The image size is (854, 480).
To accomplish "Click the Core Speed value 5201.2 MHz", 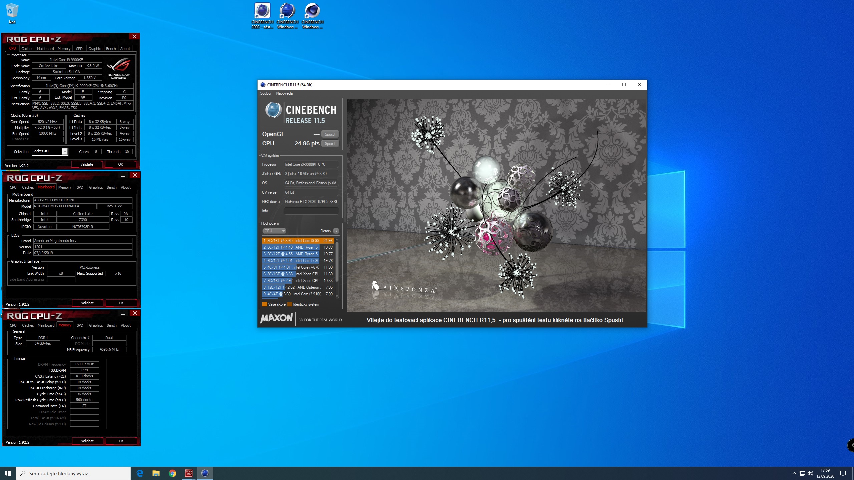I will coord(47,122).
